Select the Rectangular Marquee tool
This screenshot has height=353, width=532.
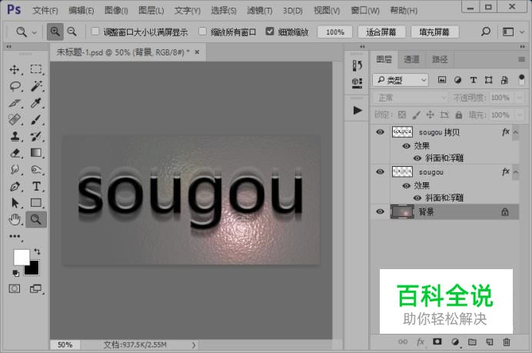(x=36, y=69)
